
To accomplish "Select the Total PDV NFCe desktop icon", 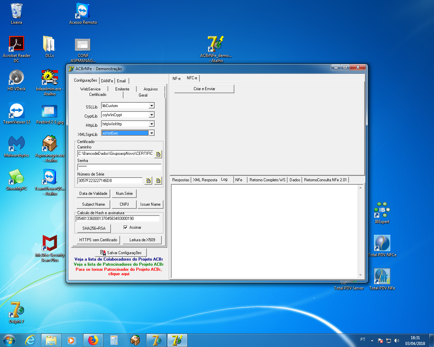I will tap(382, 246).
